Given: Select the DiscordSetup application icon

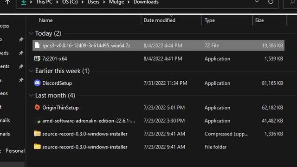Looking at the screenshot, I should [x=37, y=83].
